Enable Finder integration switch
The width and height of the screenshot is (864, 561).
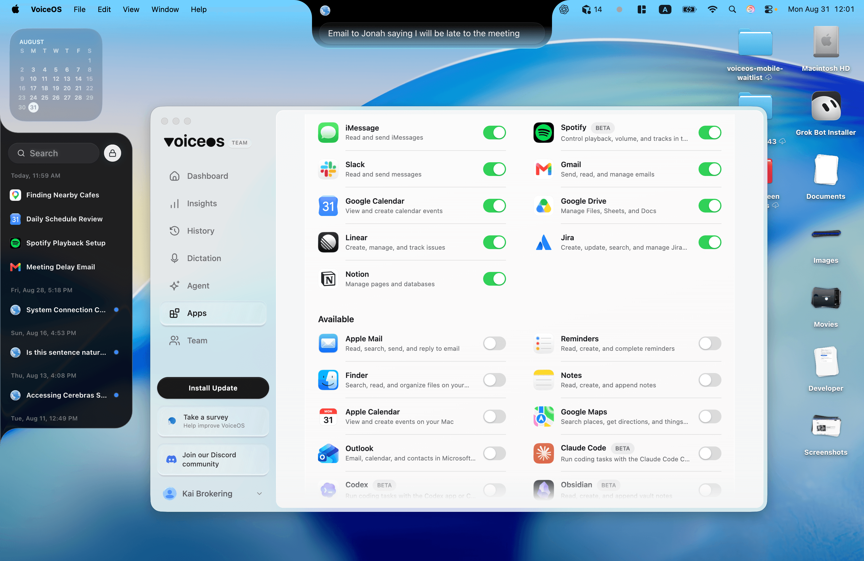click(494, 380)
